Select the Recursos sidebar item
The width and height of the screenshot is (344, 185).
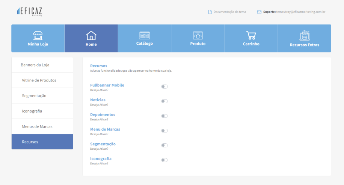(x=42, y=142)
